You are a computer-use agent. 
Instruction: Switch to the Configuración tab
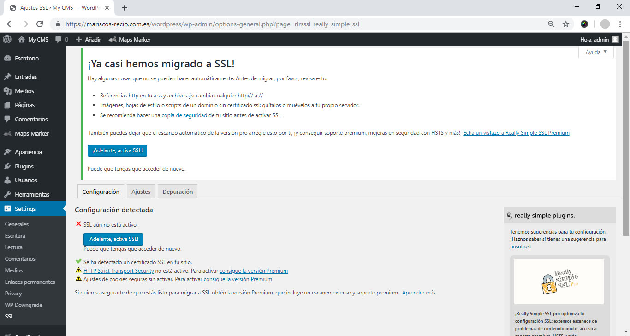pyautogui.click(x=101, y=192)
